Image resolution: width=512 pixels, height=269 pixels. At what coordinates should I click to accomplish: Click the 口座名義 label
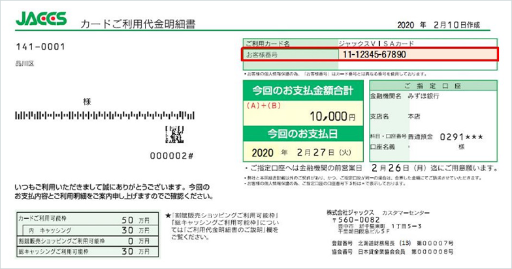coord(383,147)
